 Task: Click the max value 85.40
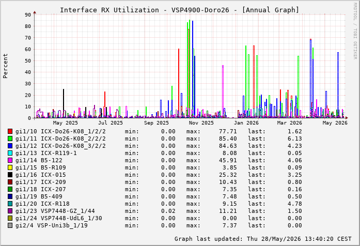coord(228,139)
